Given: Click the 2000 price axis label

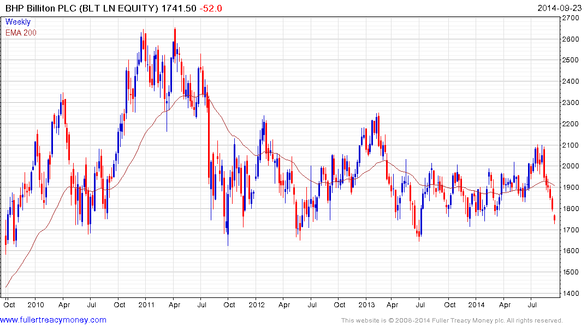Looking at the screenshot, I should (x=571, y=166).
